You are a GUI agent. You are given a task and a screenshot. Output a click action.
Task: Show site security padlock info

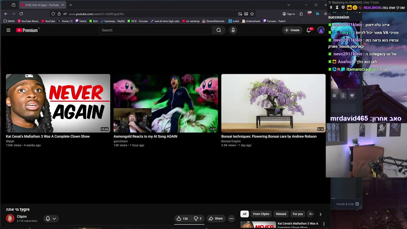pos(59,14)
